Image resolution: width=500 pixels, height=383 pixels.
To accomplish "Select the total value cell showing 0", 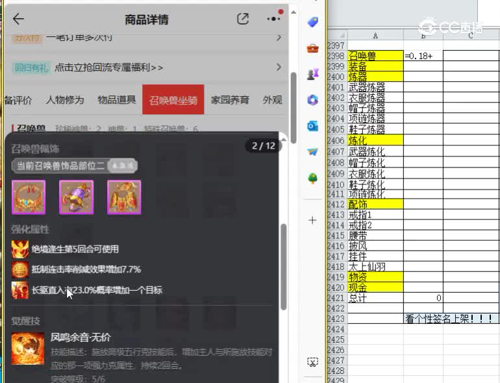I will [423, 298].
